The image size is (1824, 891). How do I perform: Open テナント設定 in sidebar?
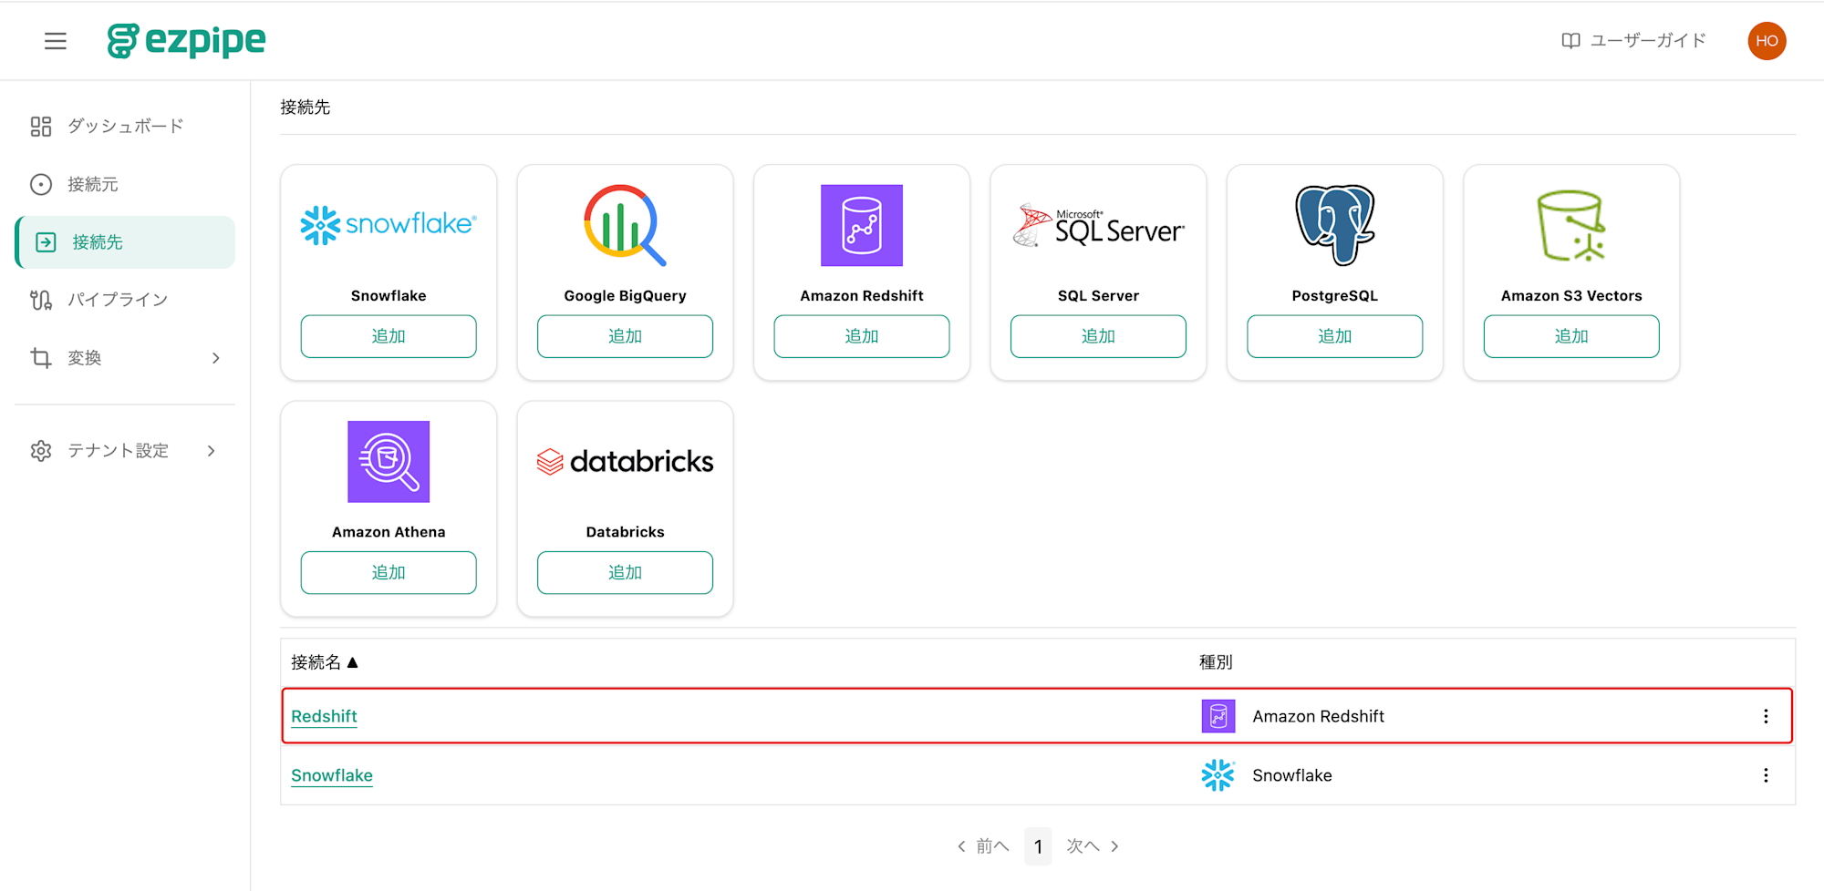tap(125, 451)
